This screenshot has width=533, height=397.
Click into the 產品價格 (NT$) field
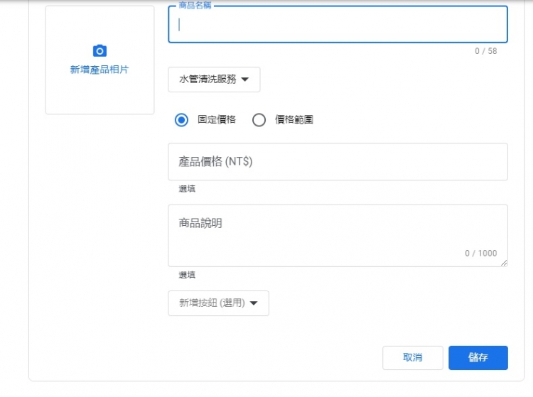coord(338,162)
